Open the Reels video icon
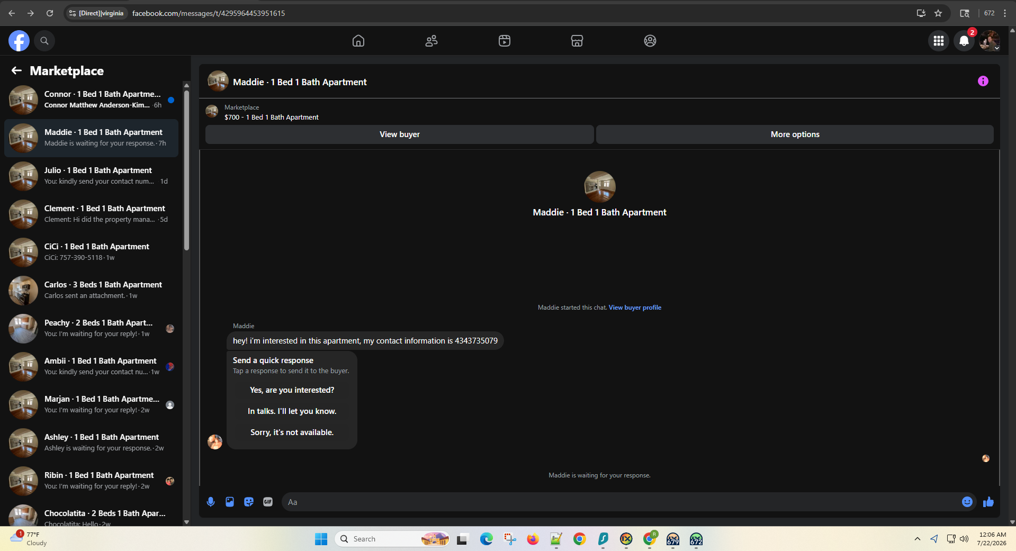 [x=505, y=41]
